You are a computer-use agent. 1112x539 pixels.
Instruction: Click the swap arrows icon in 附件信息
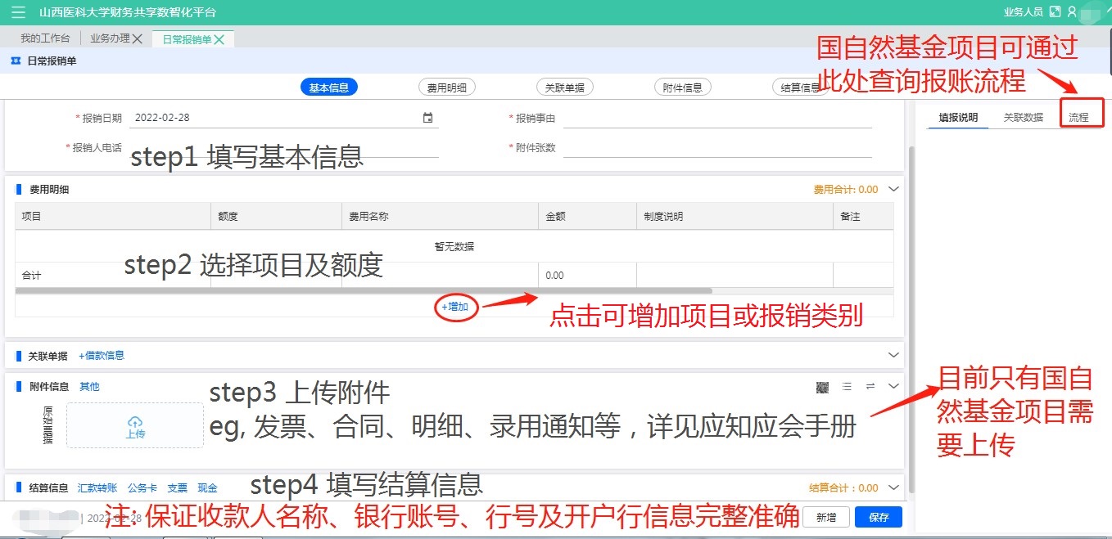click(x=870, y=387)
